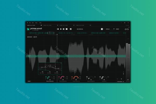Close the fourth file tab
Image resolution: width=156 pixels, height=104 pixels.
pos(90,25)
